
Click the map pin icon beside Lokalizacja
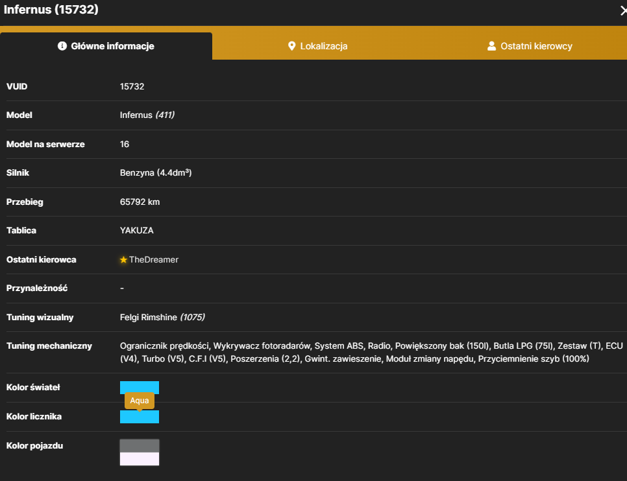tap(291, 46)
